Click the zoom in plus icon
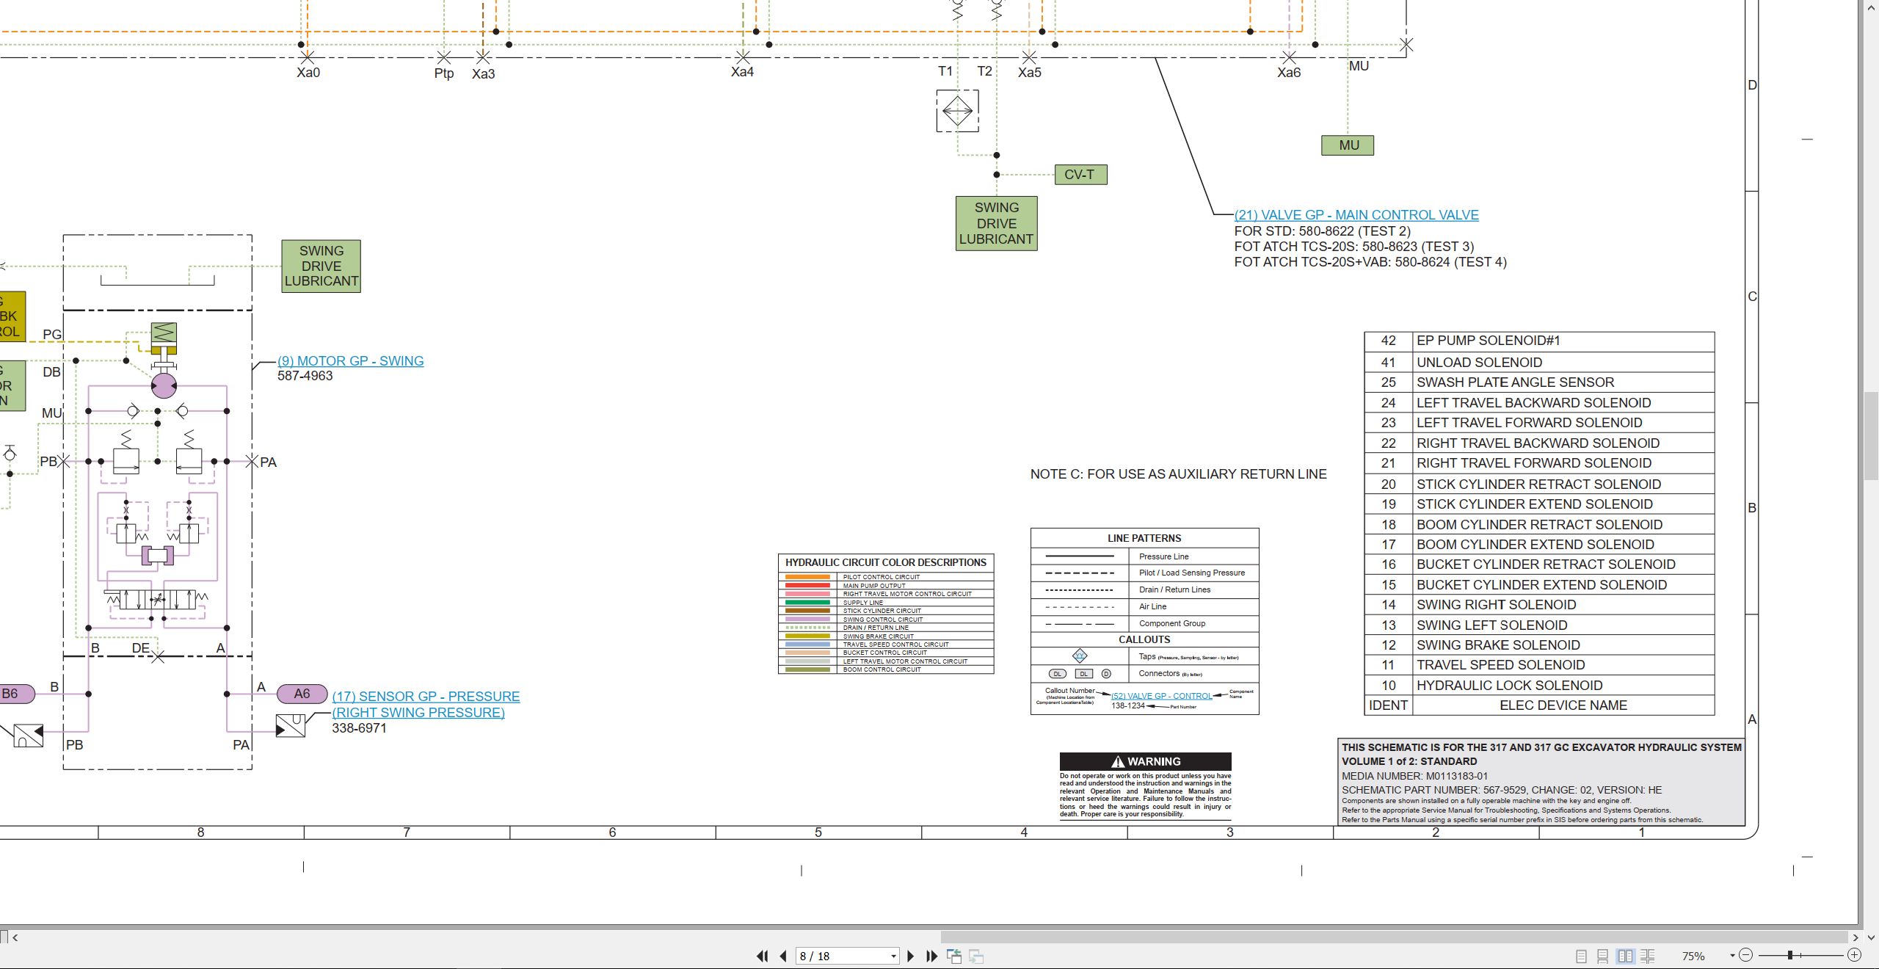Screen dimensions: 1879x969 click(x=1854, y=955)
